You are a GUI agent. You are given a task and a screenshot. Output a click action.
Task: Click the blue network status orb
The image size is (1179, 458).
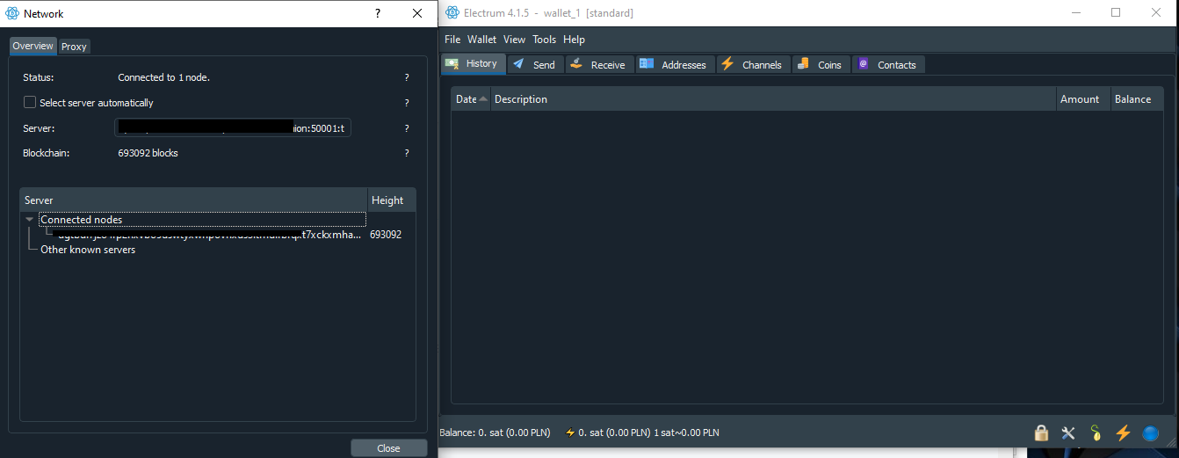coord(1150,433)
